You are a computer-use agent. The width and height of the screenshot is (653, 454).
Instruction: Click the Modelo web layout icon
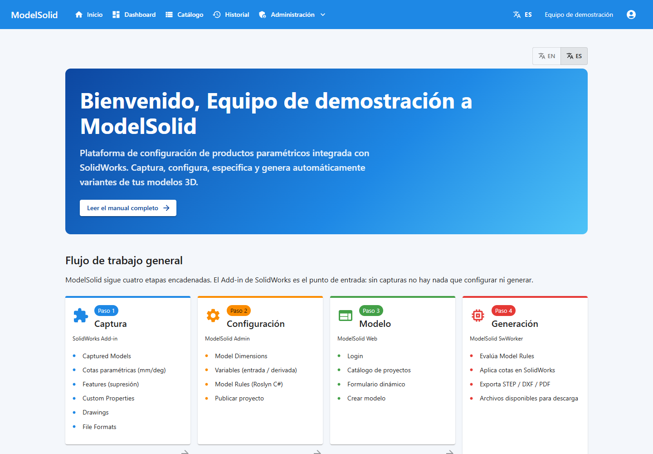[346, 315]
